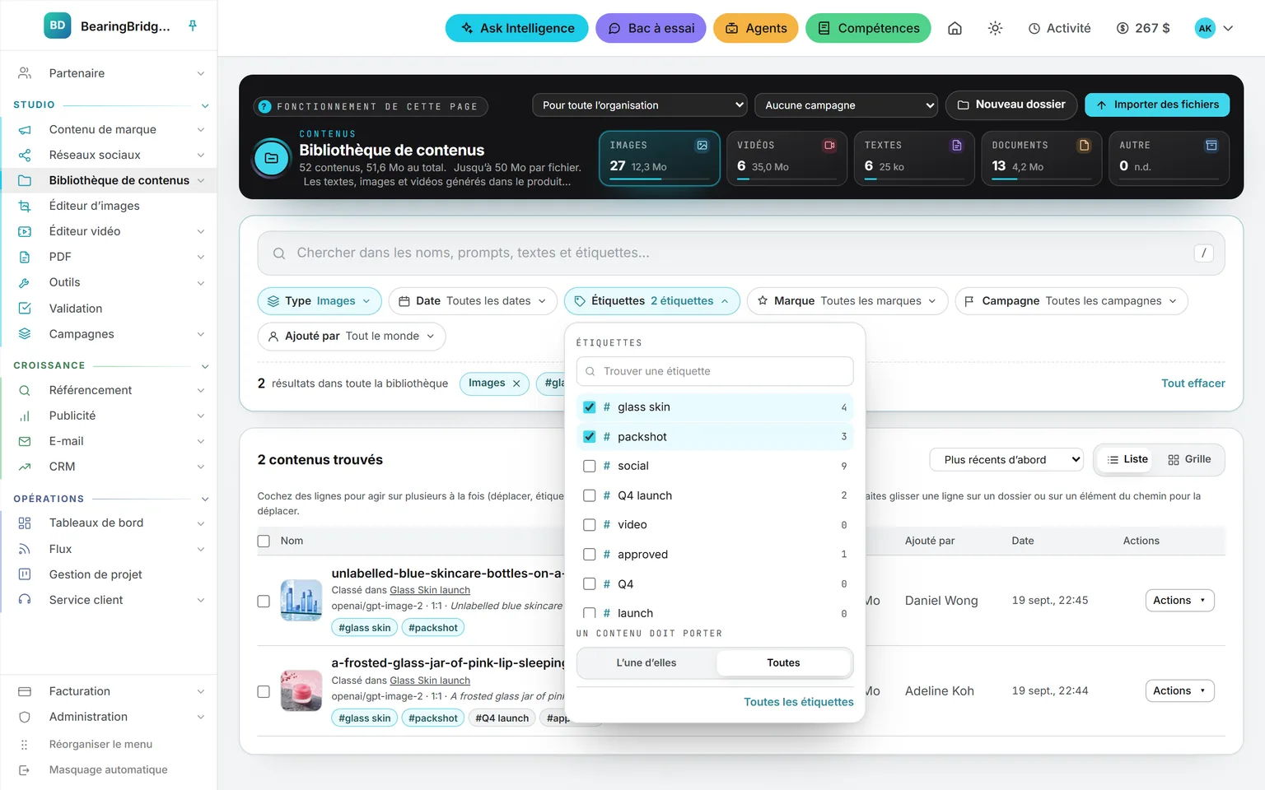Click the Tout effacer link
1265x790 pixels.
[x=1193, y=383]
